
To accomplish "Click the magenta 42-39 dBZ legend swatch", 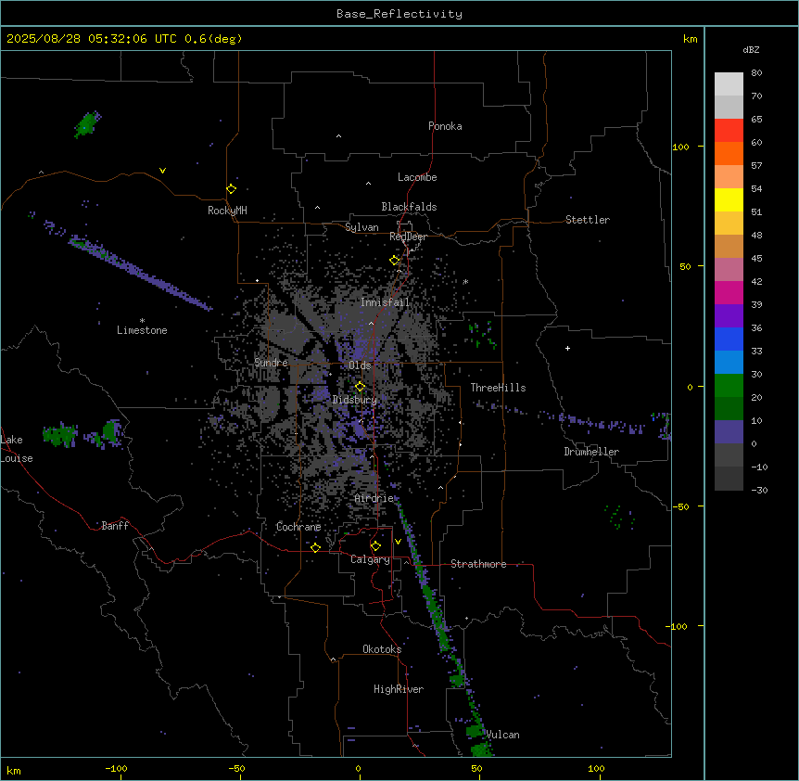I will 729,292.
